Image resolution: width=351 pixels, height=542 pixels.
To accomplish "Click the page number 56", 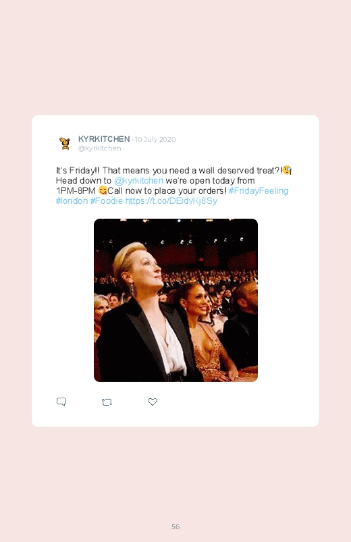I will pos(175,526).
